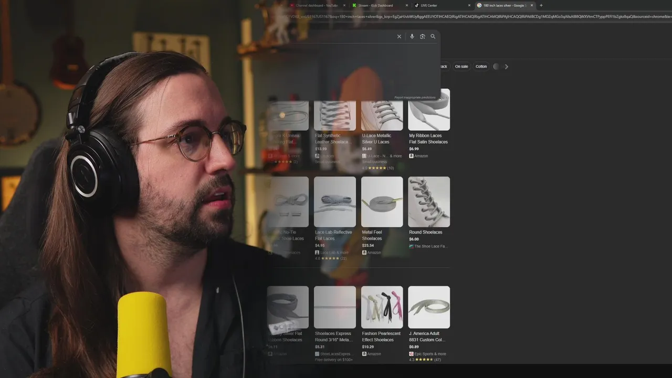Click The Shoe Lace Fa... seller name
Screen dimensions: 672x378
(430, 246)
